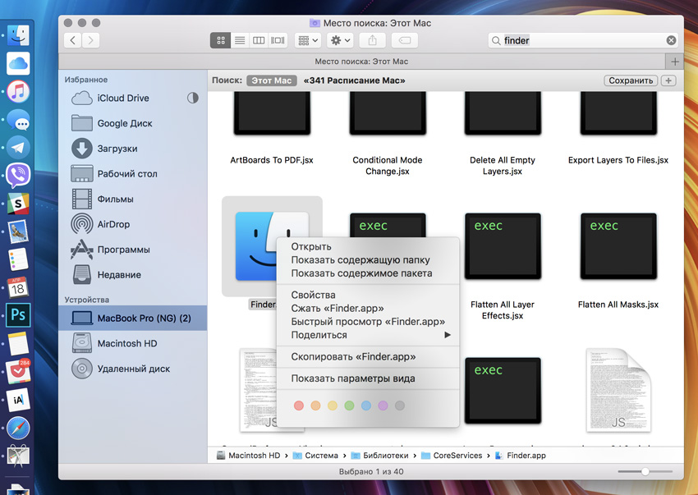The height and width of the screenshot is (495, 698).
Task: Expand the Поделиться submenu
Action: click(x=371, y=335)
